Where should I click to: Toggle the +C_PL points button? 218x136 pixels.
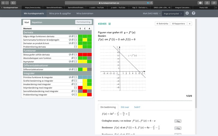coord(178,128)
